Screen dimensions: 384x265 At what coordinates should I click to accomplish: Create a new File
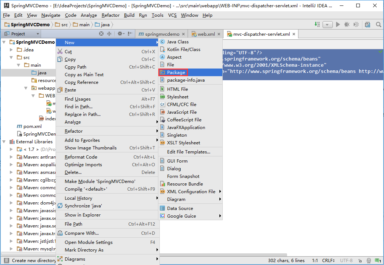coord(191,65)
